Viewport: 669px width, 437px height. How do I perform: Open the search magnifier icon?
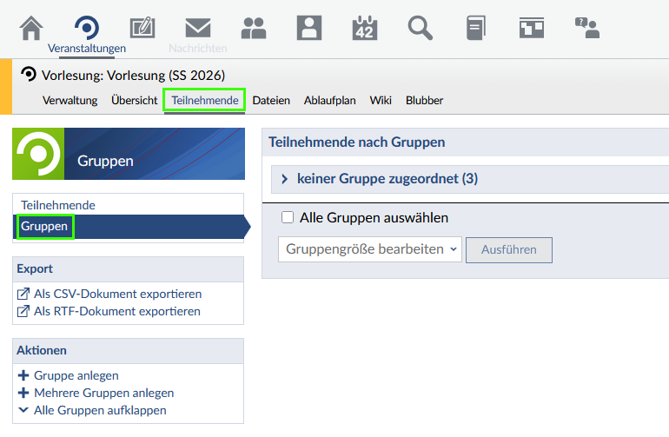tap(421, 28)
